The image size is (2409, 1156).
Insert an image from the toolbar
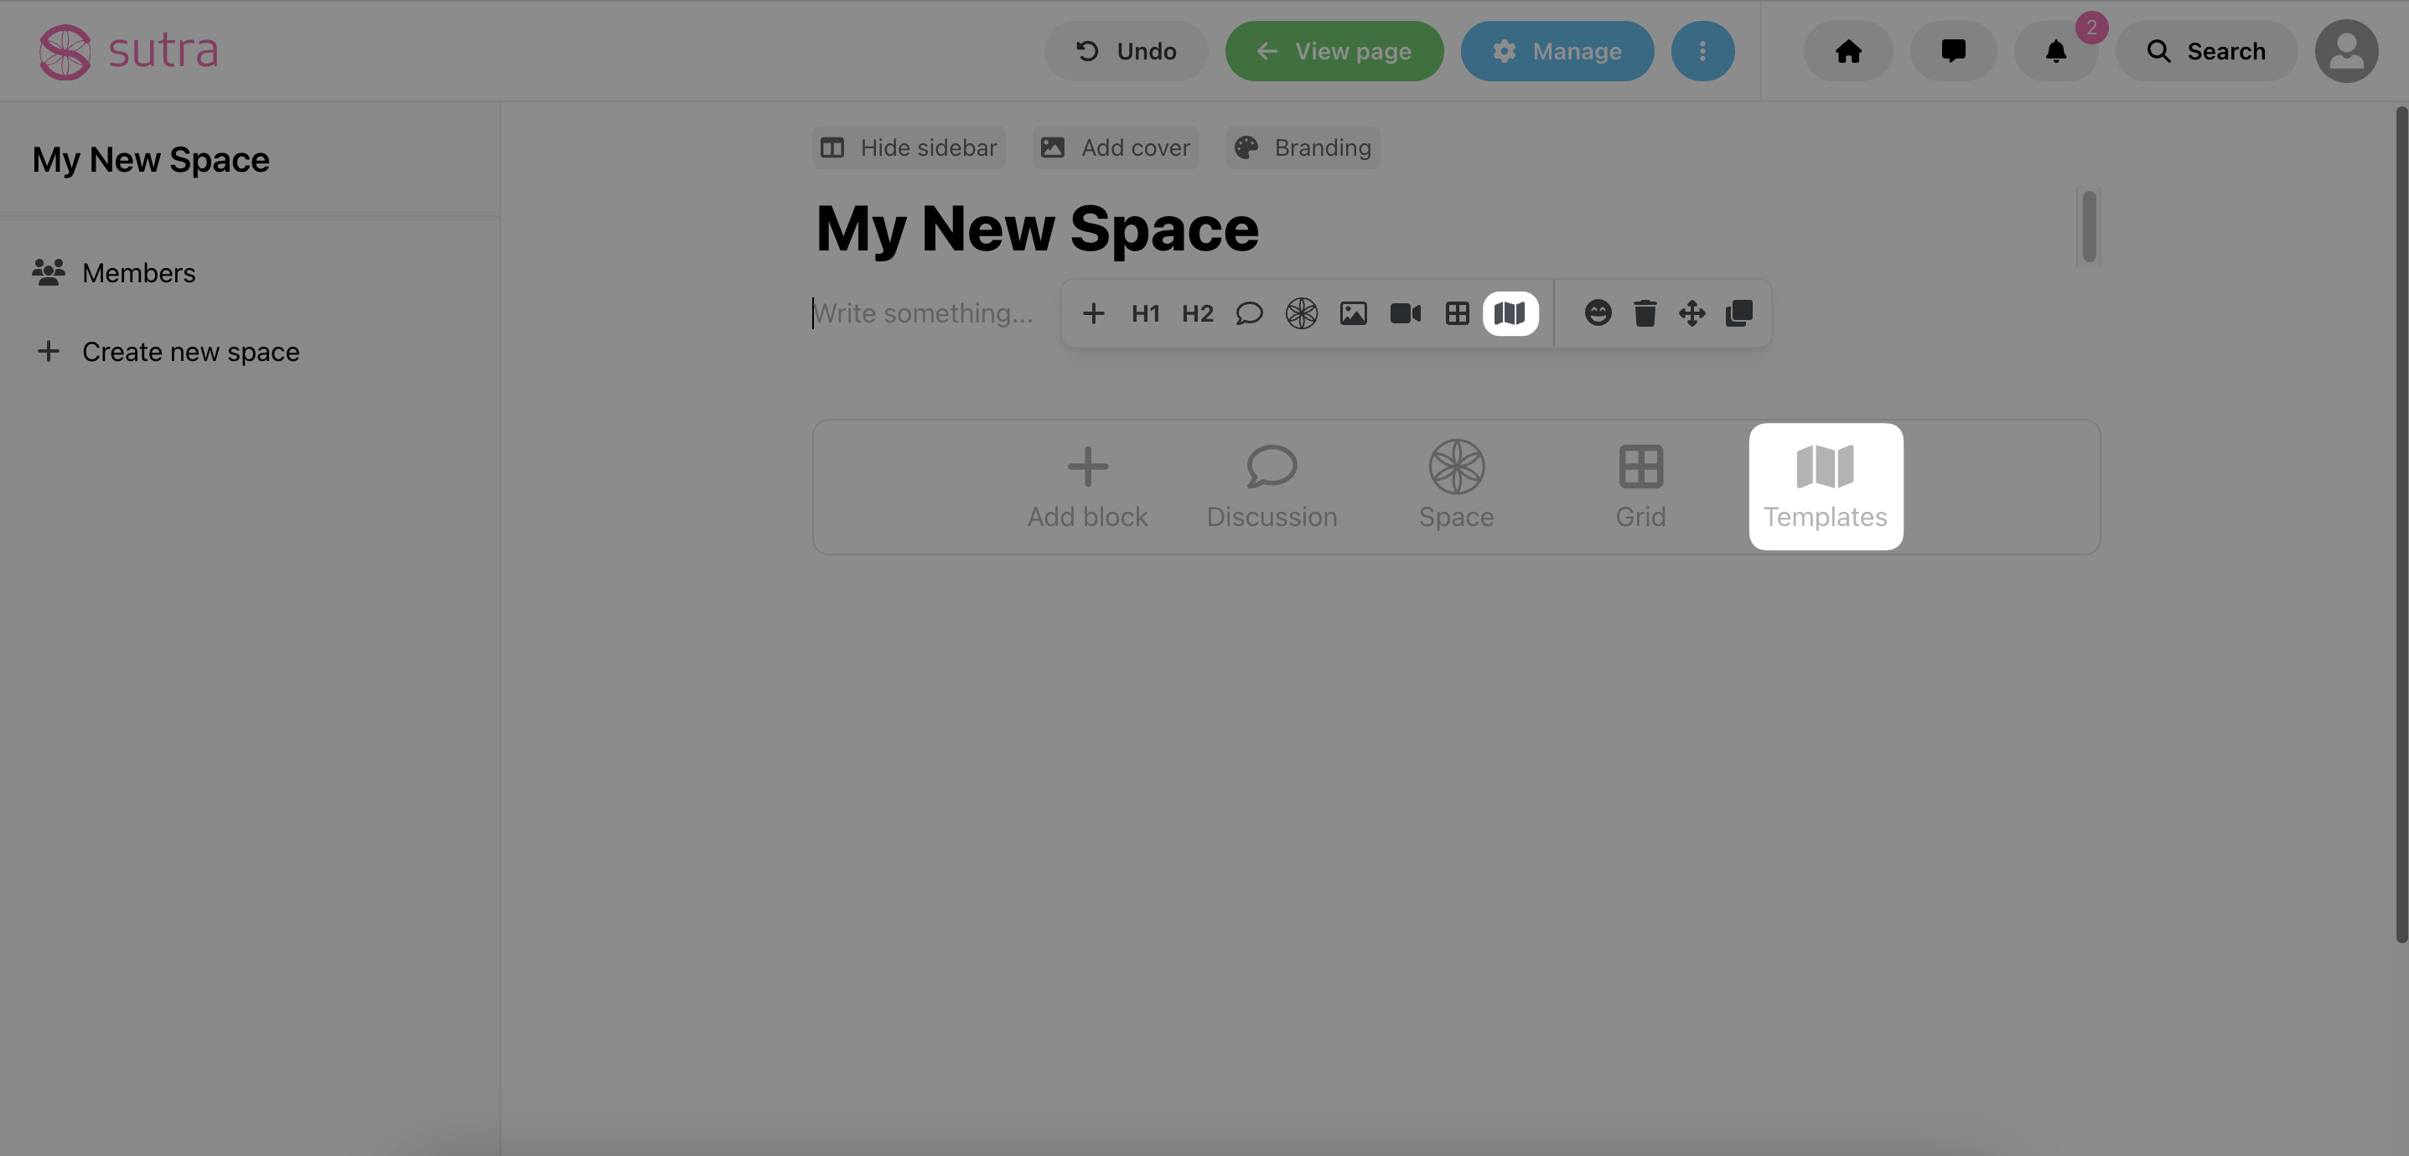1353,313
